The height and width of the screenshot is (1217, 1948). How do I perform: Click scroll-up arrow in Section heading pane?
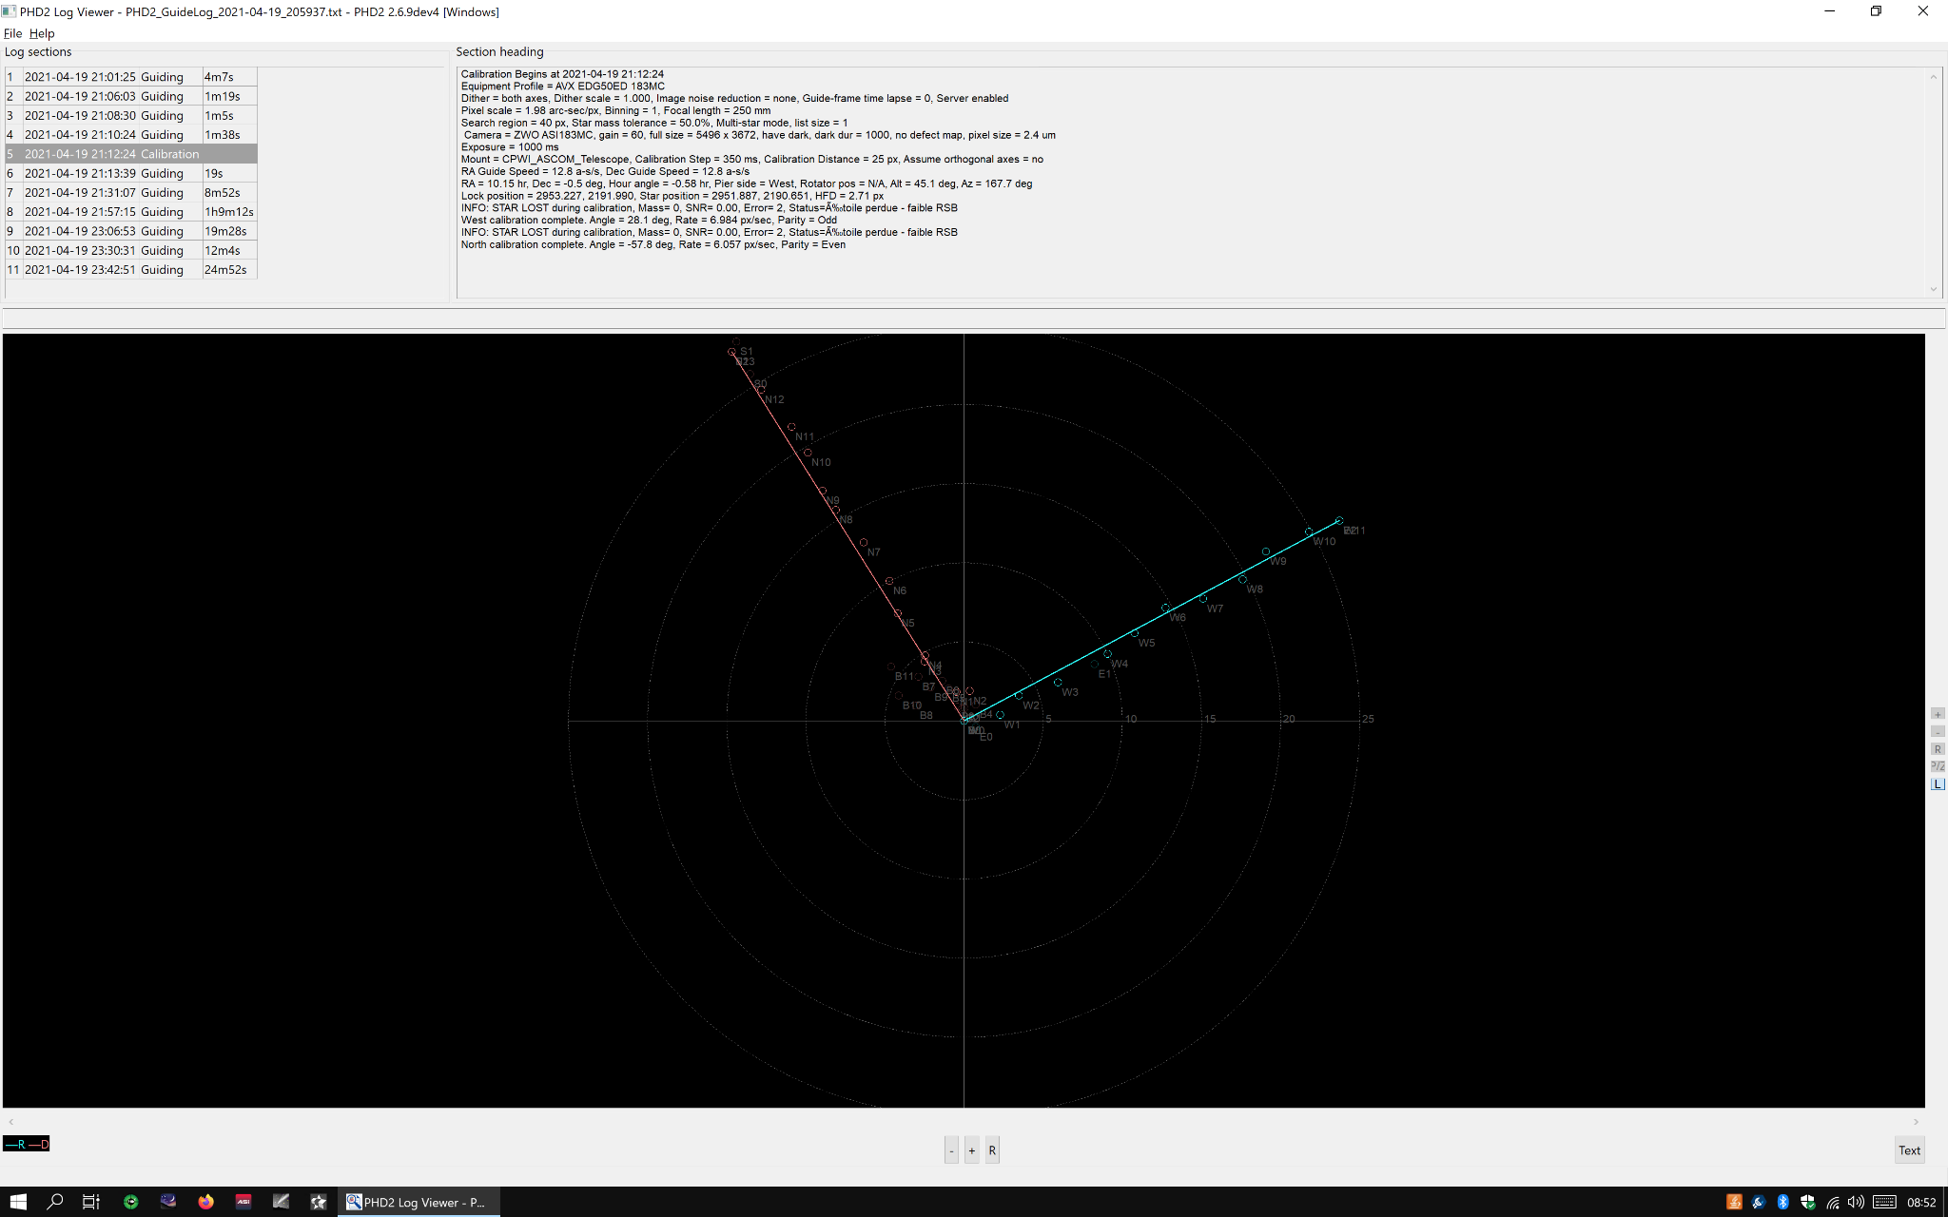(1933, 77)
